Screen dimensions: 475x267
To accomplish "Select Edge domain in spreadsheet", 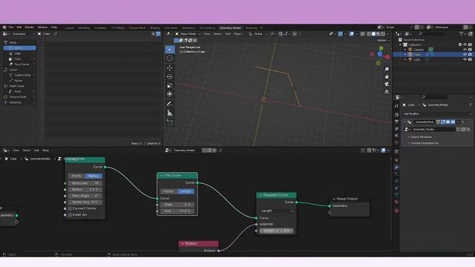I will pyautogui.click(x=20, y=53).
